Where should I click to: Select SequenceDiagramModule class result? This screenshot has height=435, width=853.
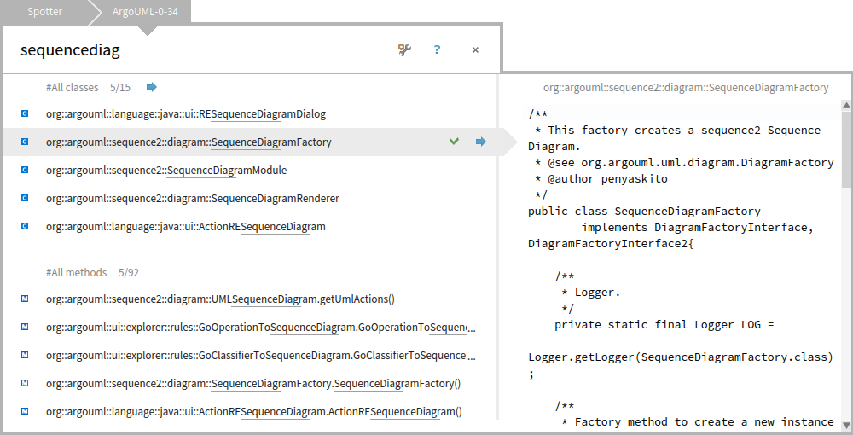coord(250,171)
